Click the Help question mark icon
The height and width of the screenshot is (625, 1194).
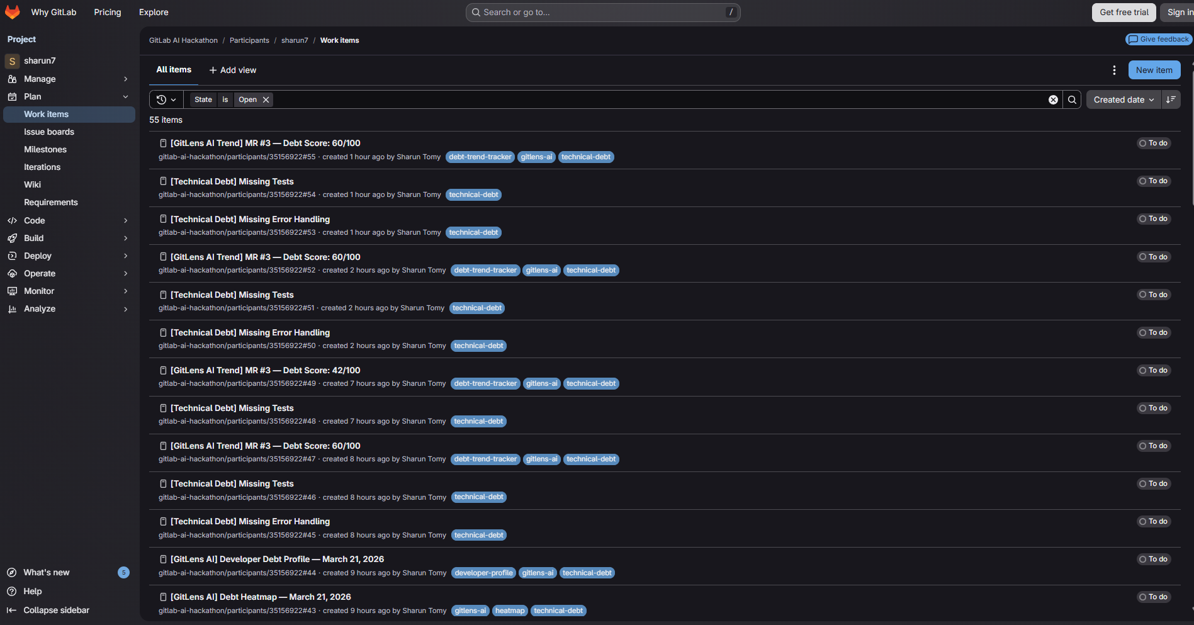pos(11,591)
